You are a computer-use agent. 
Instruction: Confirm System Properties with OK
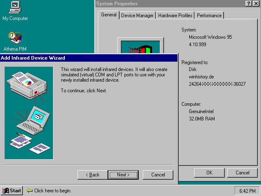209,173
